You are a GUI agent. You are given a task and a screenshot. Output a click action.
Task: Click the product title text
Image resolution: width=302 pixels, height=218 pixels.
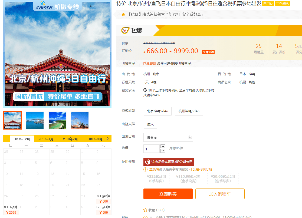click(189, 4)
